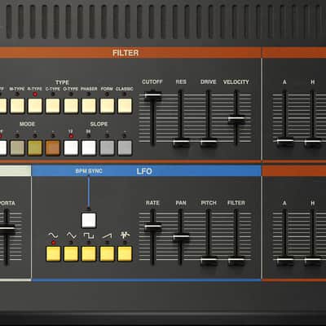Viewport: 326px width, 326px height.
Task: Click the LFO PITCH slider handle
Action: tap(209, 261)
